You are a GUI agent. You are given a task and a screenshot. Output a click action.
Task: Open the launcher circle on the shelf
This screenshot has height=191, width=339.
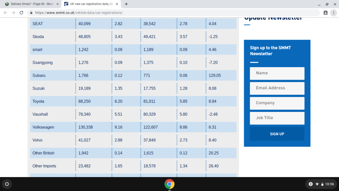tap(7, 184)
